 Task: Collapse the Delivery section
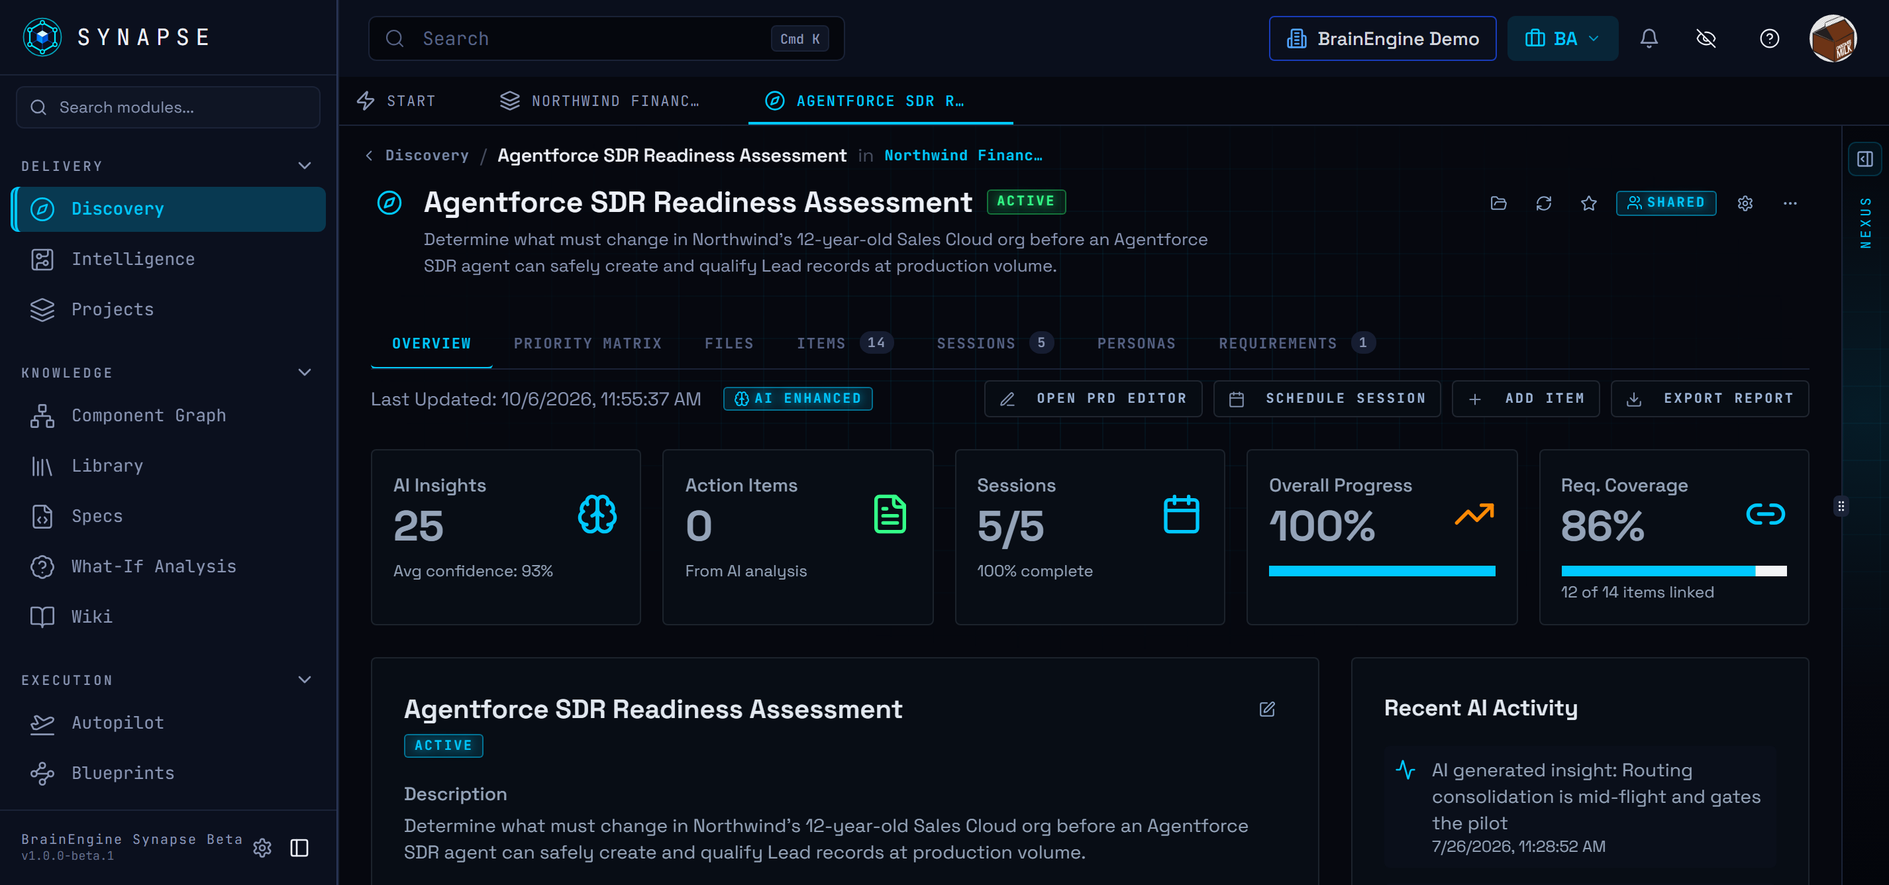pos(304,166)
